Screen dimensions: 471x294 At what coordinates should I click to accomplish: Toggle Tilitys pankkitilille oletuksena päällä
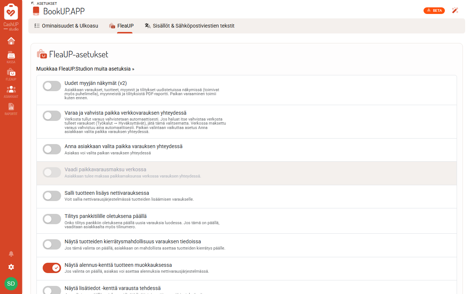point(52,219)
